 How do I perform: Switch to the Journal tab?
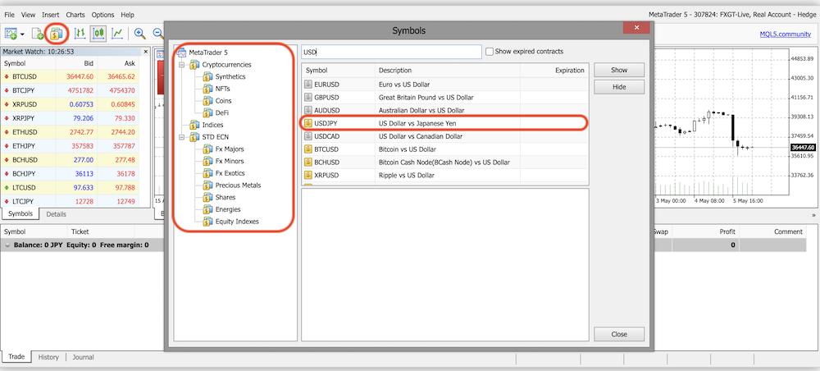(83, 357)
